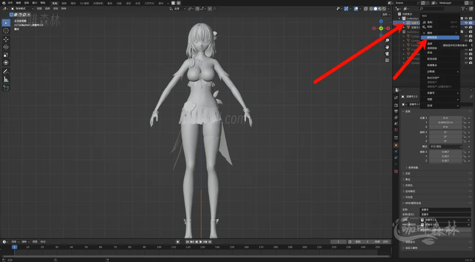Toggle eye on the highlighted 波塞冬2.0 outliner row
Viewport: 475px width, 262px height.
click(x=466, y=23)
